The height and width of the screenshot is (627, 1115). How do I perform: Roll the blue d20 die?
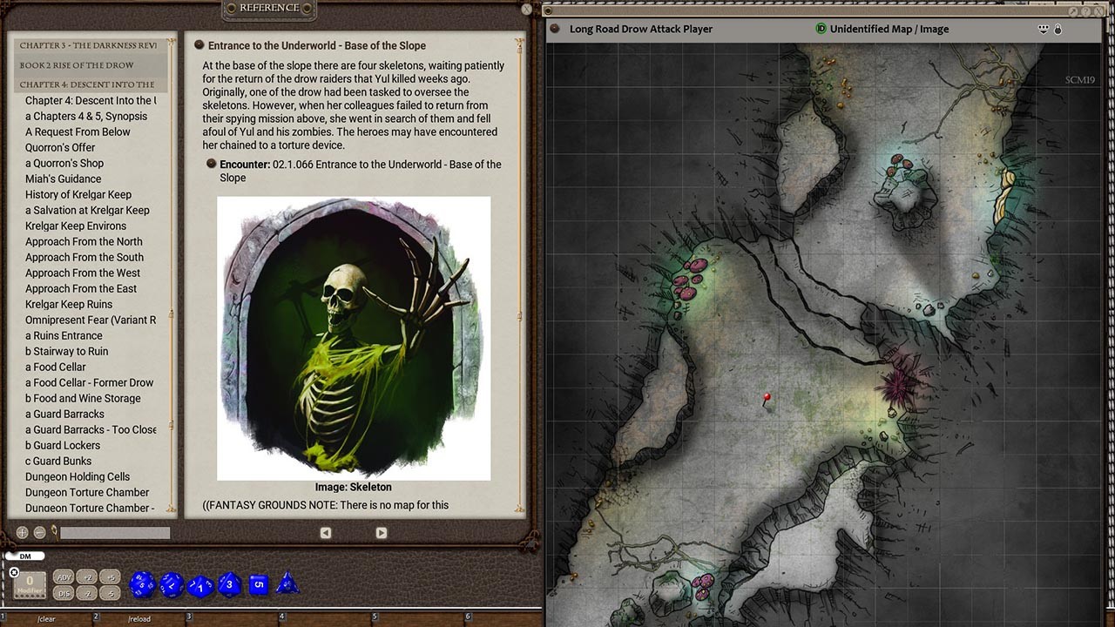[x=141, y=583]
